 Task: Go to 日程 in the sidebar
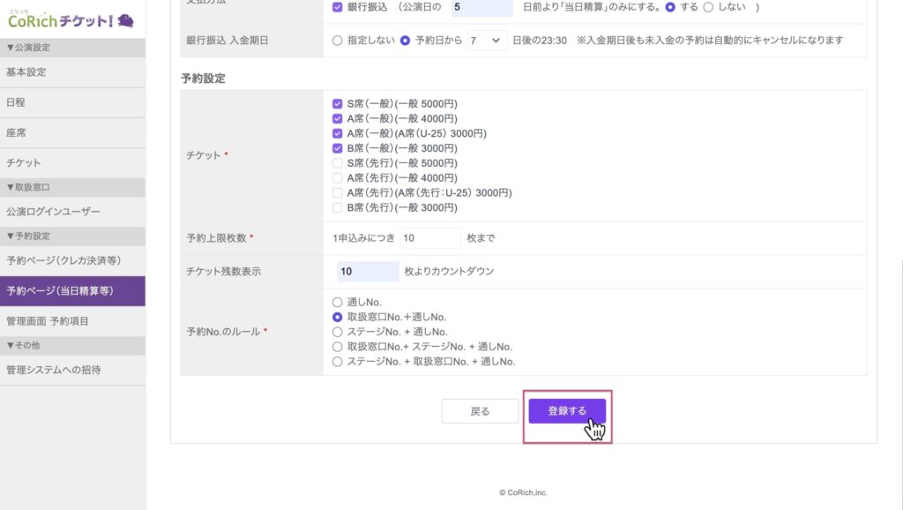tap(16, 102)
